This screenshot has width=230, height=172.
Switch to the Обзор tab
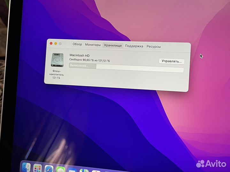(x=77, y=44)
